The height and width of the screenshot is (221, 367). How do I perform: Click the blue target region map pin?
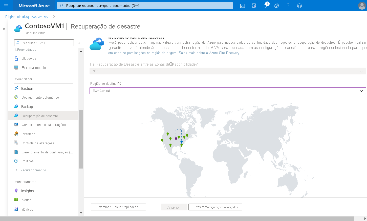click(x=181, y=142)
